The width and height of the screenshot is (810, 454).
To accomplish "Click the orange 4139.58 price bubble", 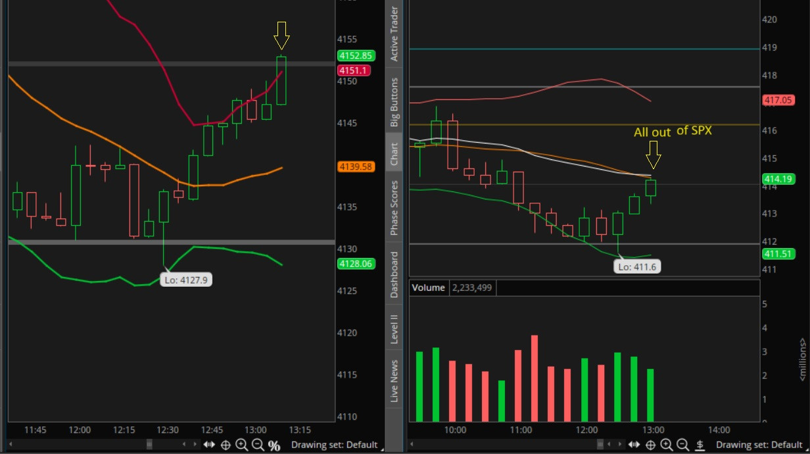I will pos(356,167).
